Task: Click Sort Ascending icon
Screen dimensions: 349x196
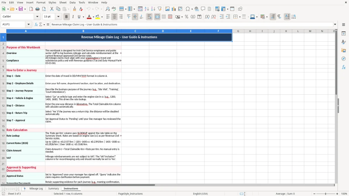Action: (x=147, y=9)
